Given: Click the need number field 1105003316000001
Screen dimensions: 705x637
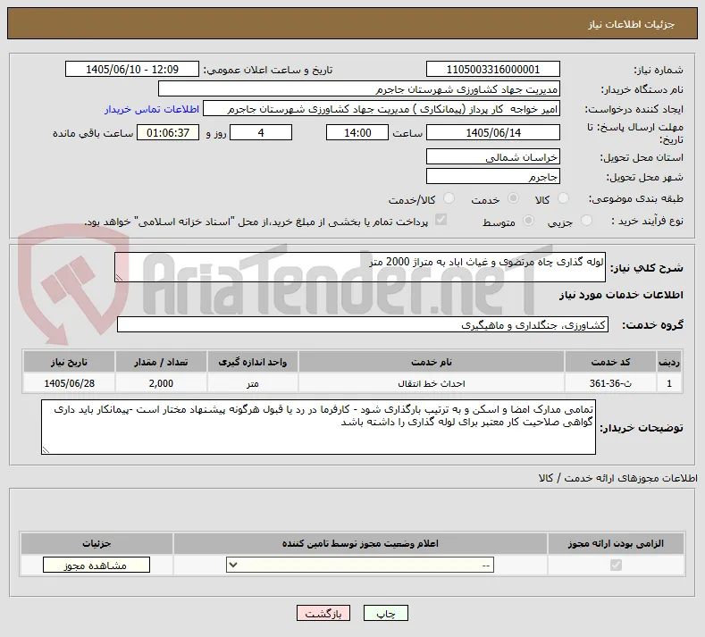Looking at the screenshot, I should (492, 69).
